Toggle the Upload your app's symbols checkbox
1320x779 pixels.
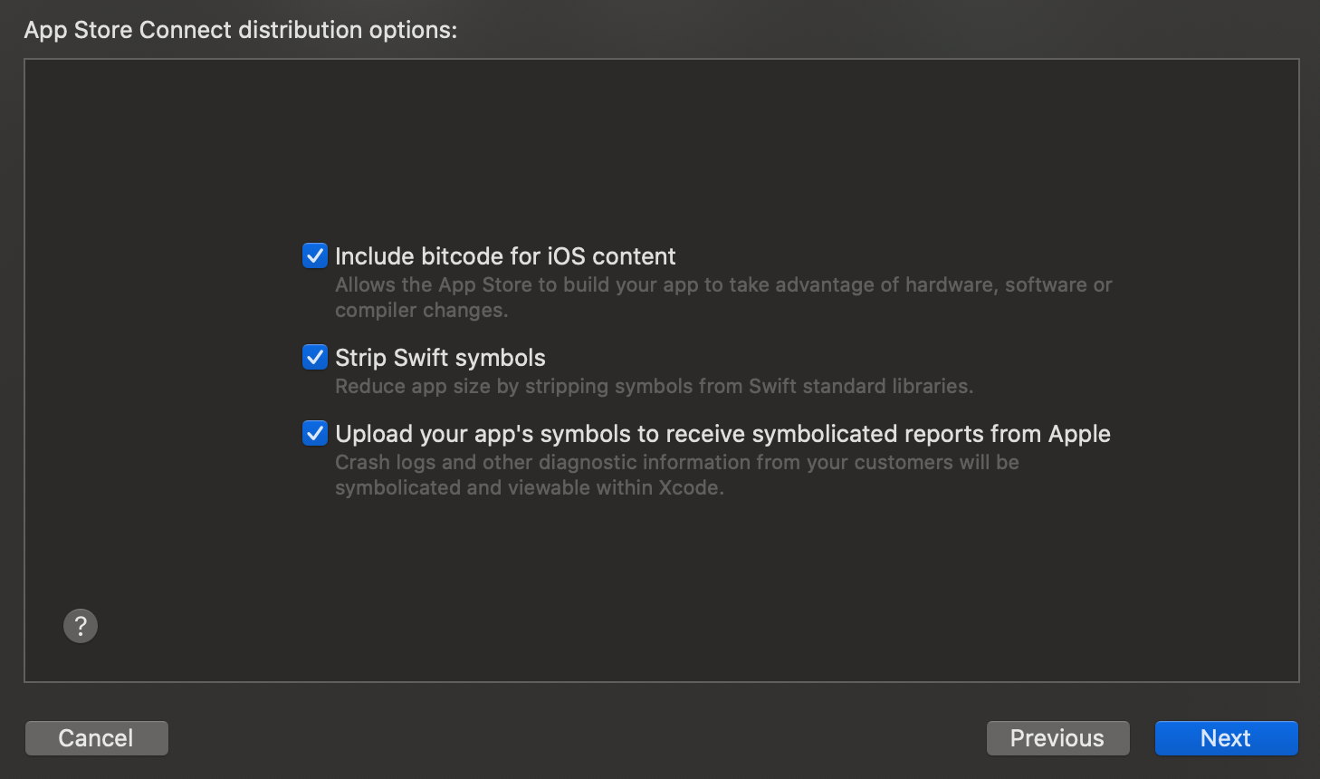[315, 434]
